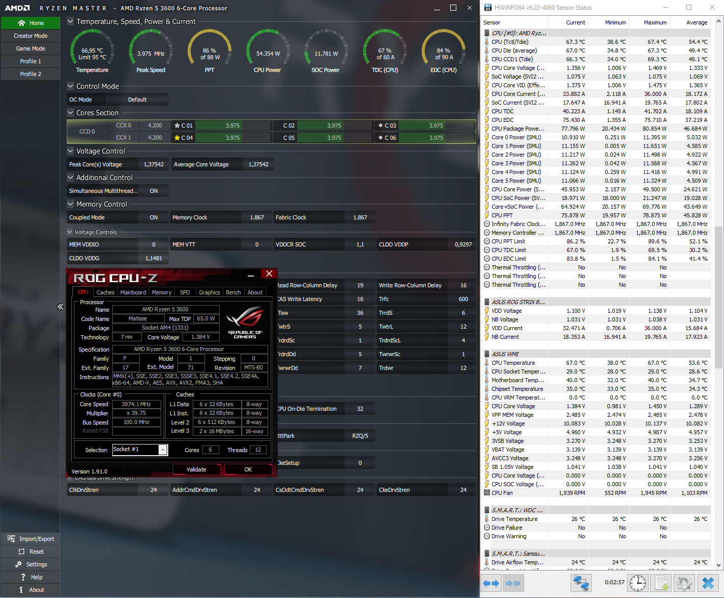Image resolution: width=724 pixels, height=598 pixels.
Task: Select CPU (Tctl/Tdie) row in HWiNFO
Action: click(596, 42)
